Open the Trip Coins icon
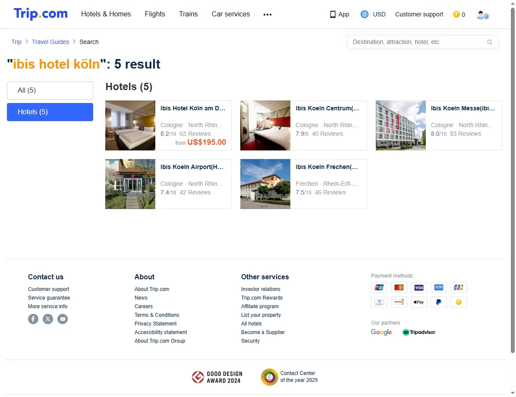 click(456, 14)
